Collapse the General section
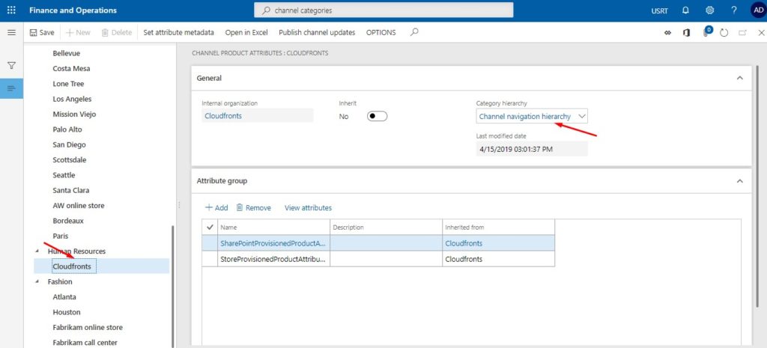 point(740,78)
